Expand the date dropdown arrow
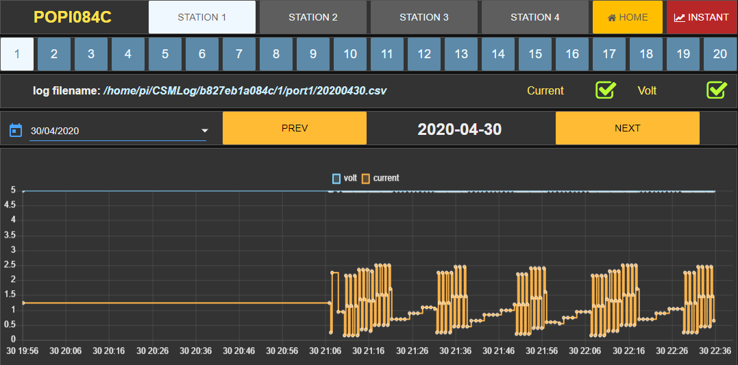 [204, 131]
